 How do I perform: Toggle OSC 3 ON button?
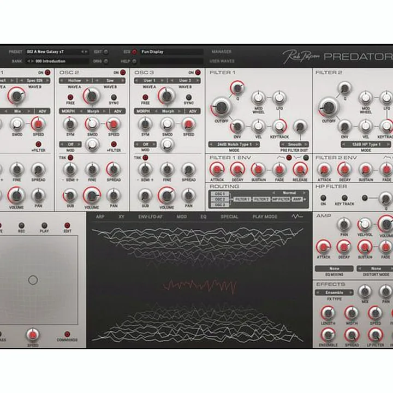(198, 73)
